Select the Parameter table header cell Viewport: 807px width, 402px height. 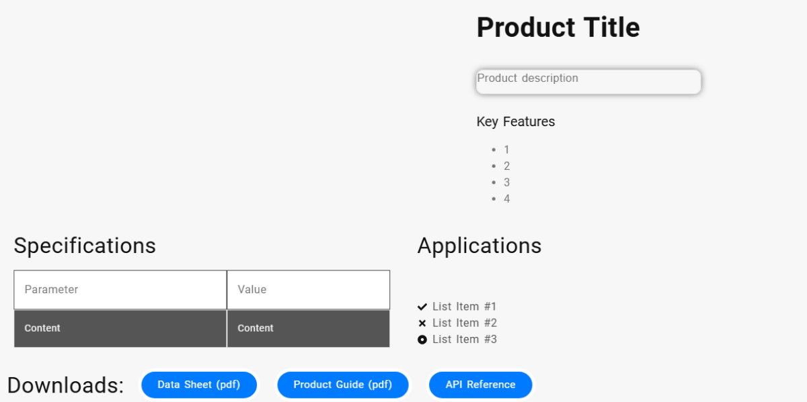(120, 290)
